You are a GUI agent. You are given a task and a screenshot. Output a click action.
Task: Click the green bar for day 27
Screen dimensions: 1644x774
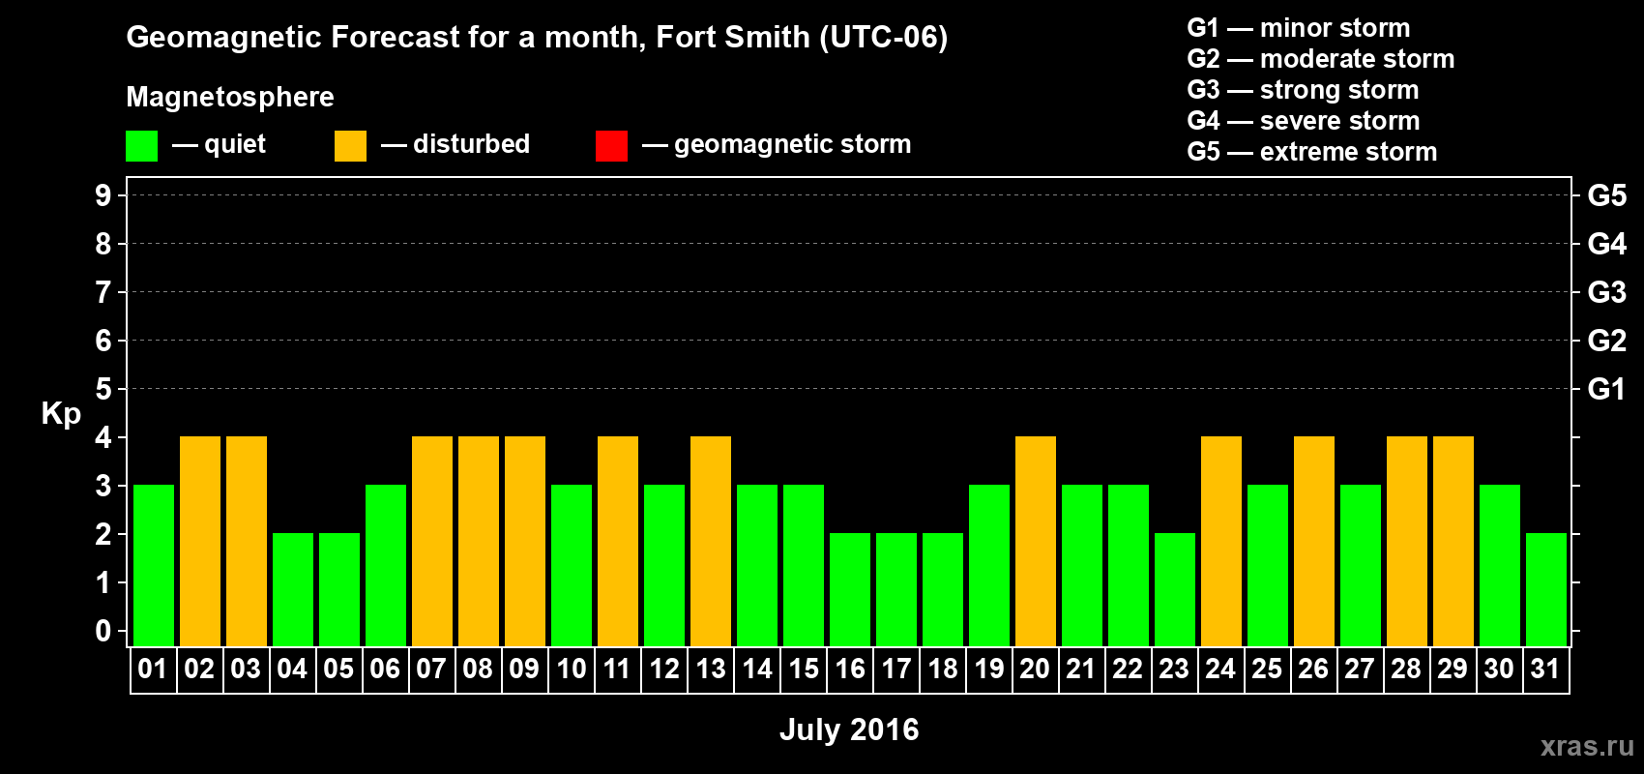[1361, 566]
